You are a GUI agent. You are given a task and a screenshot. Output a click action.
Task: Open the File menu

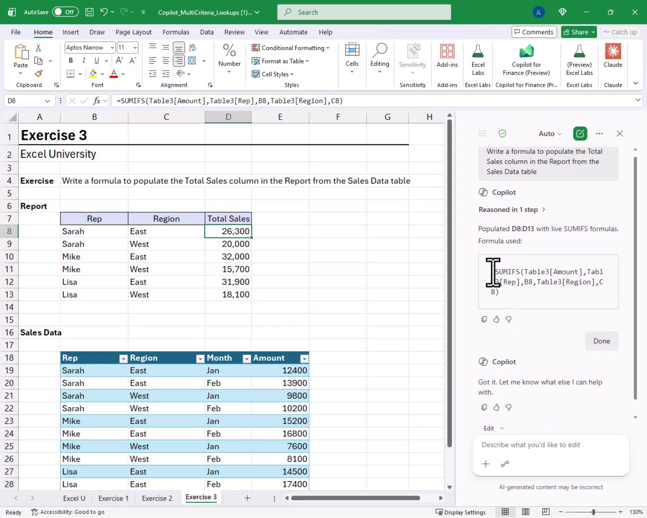click(16, 32)
